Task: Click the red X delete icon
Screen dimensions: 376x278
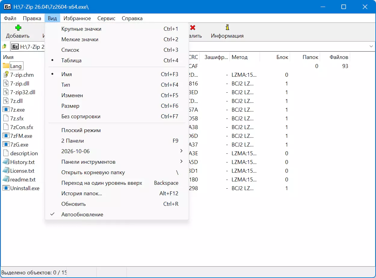Action: [x=193, y=28]
